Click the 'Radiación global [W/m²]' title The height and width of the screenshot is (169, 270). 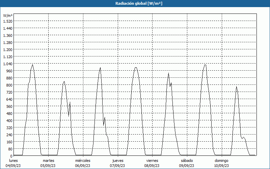pos(139,3)
